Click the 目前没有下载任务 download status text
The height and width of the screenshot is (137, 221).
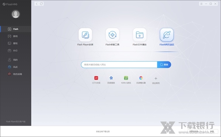click(103, 131)
